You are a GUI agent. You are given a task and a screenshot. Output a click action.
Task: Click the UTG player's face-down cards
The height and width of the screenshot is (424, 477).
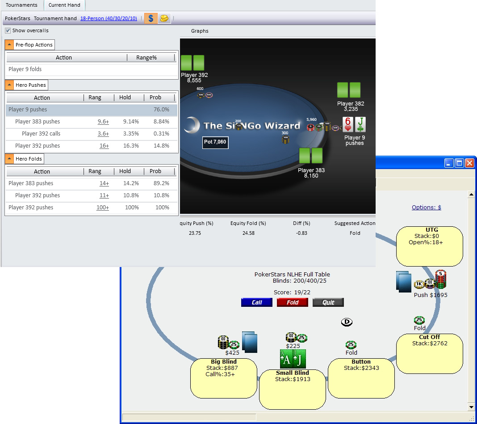point(404,282)
